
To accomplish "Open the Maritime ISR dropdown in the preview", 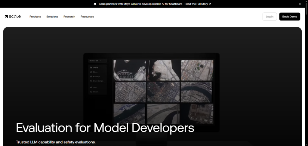I will (97, 61).
